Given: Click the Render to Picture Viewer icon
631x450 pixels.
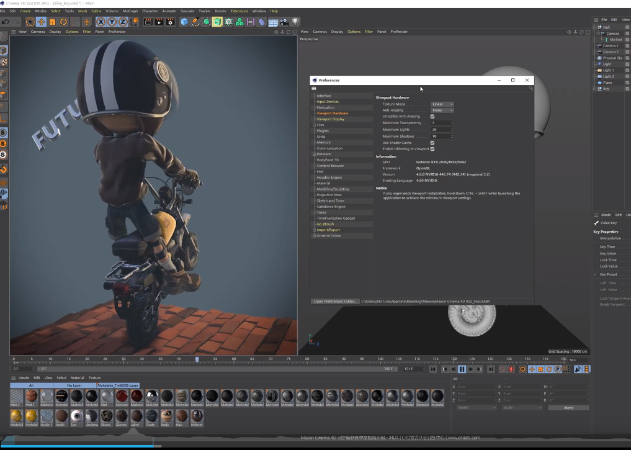Looking at the screenshot, I should 159,22.
